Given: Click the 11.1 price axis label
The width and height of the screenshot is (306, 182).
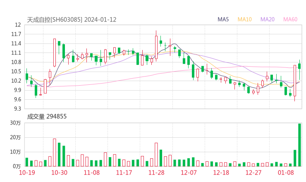Looking at the screenshot, I should tap(16, 53).
